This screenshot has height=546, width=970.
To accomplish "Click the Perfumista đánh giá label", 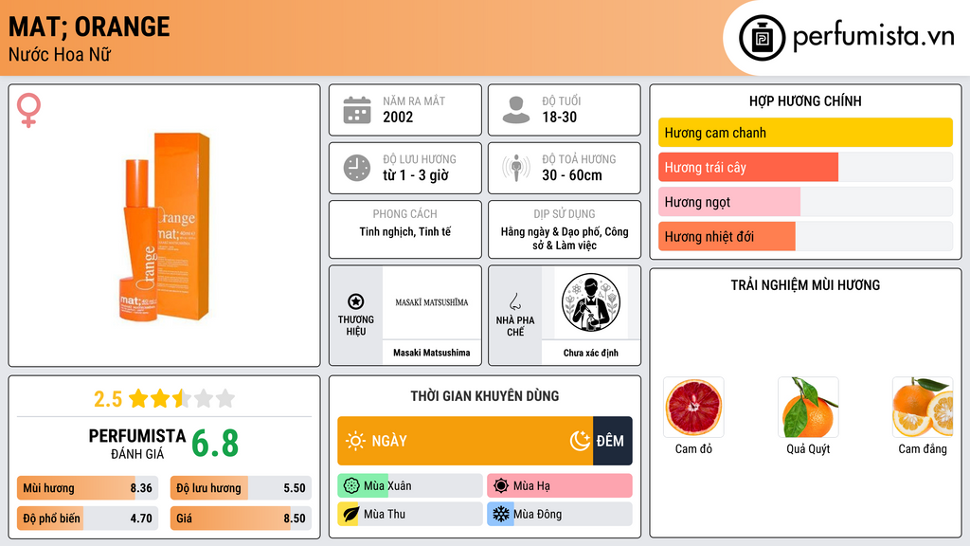I will point(137,444).
